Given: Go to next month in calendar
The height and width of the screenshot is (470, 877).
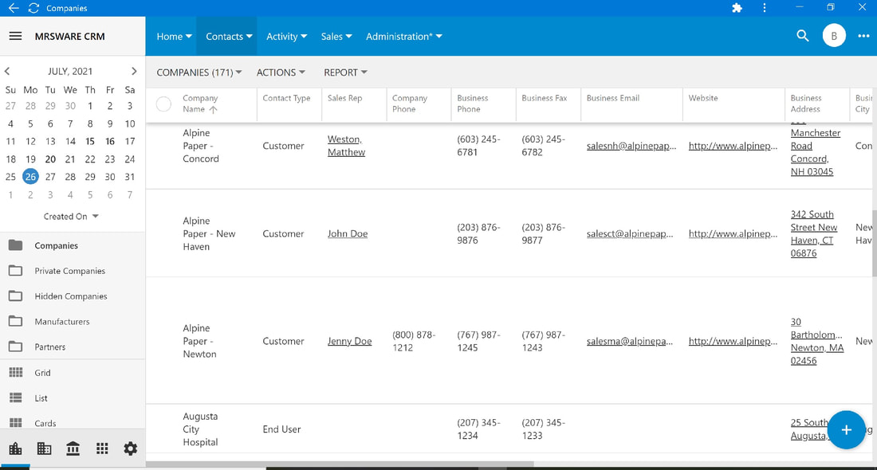Looking at the screenshot, I should tap(134, 71).
